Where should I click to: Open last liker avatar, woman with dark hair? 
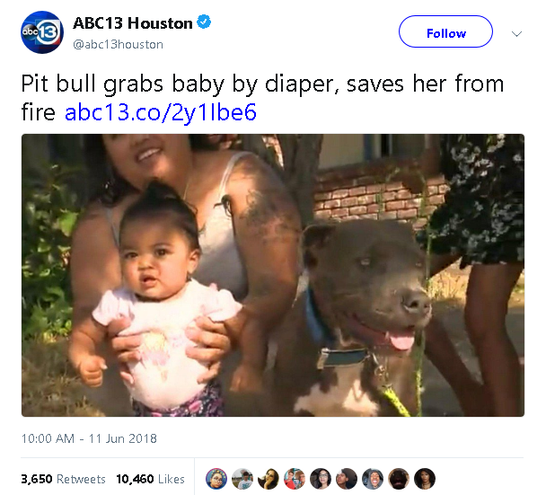425,479
